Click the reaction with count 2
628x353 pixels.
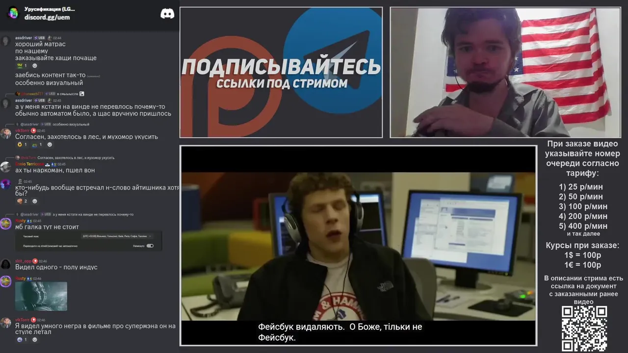[x=22, y=201]
